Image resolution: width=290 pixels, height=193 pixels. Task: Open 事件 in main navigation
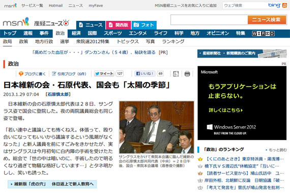coord(44,33)
